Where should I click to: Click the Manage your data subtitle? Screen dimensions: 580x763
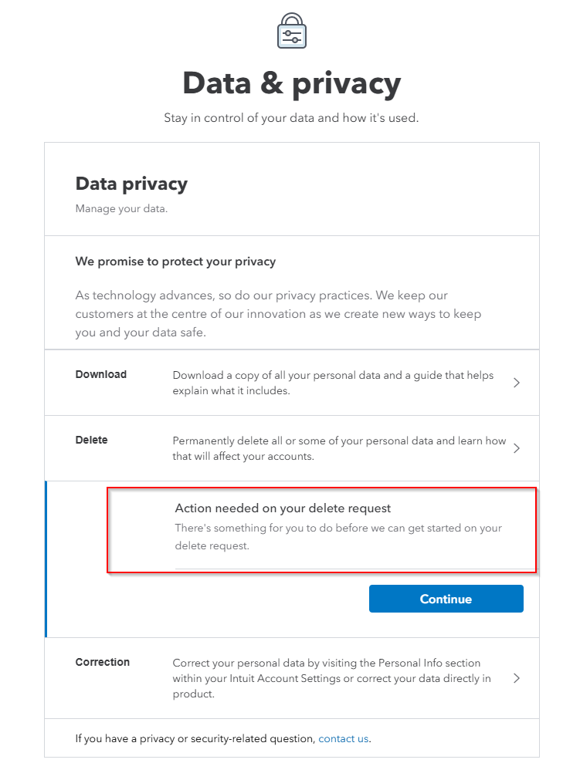[x=121, y=208]
